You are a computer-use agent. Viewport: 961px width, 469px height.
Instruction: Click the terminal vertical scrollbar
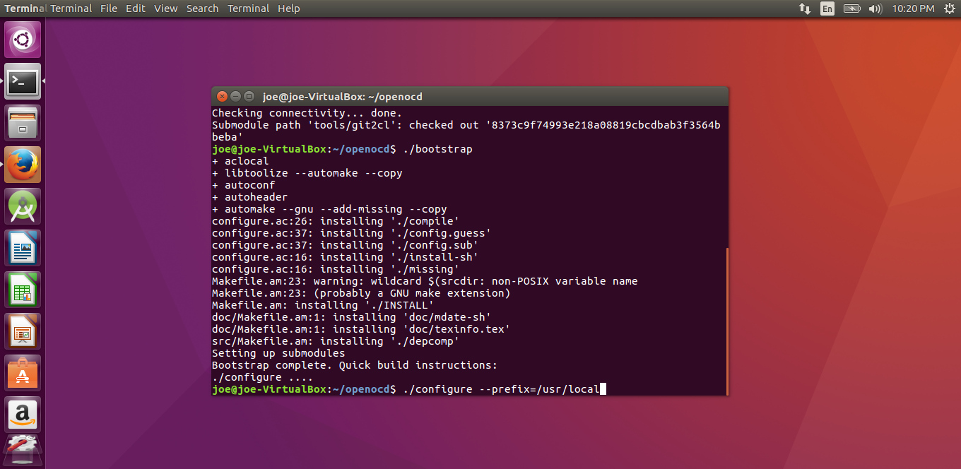[726, 321]
